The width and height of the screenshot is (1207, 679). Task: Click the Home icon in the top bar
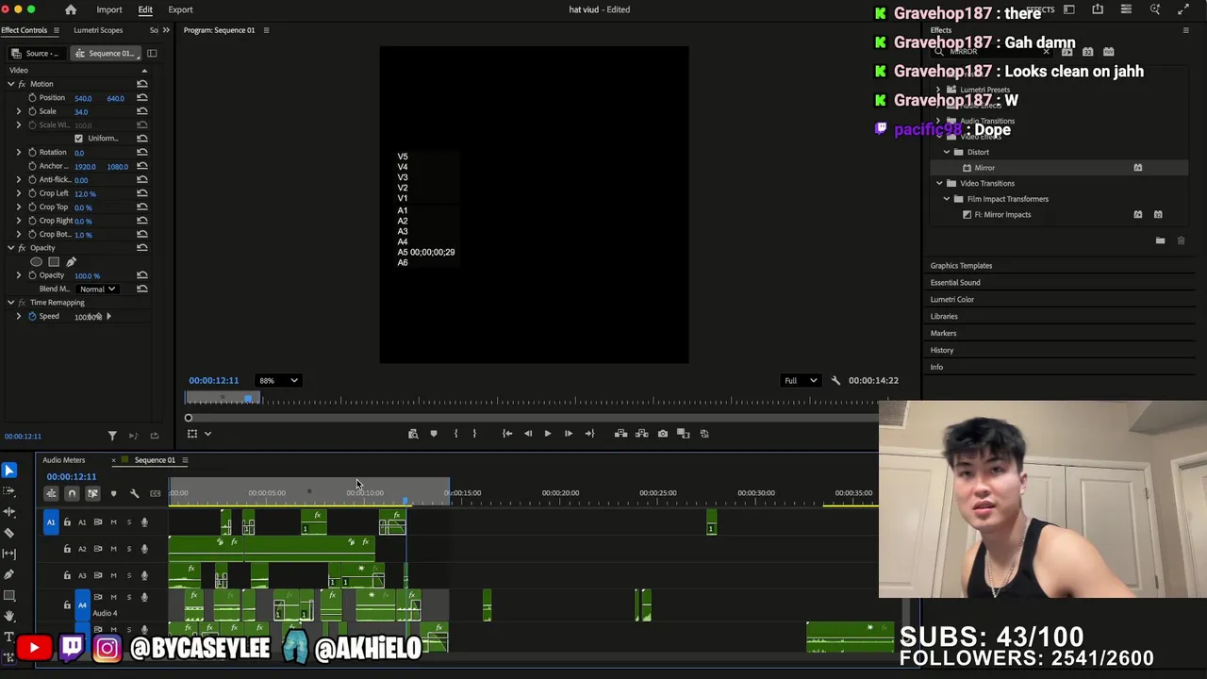[71, 9]
